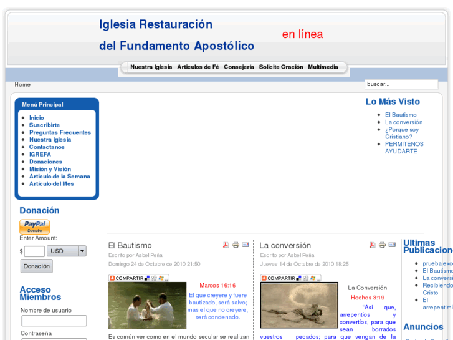
Task: Go to the Multimedia menu item
Action: (323, 67)
